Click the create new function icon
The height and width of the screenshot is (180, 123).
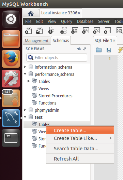[107, 30]
